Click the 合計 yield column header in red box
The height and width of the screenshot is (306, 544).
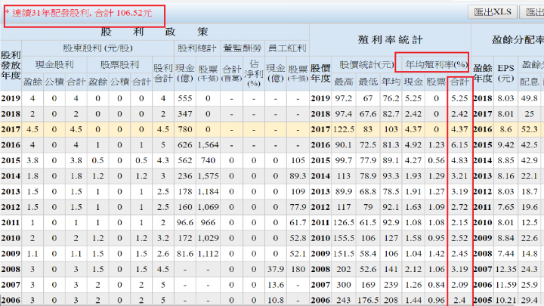click(459, 82)
